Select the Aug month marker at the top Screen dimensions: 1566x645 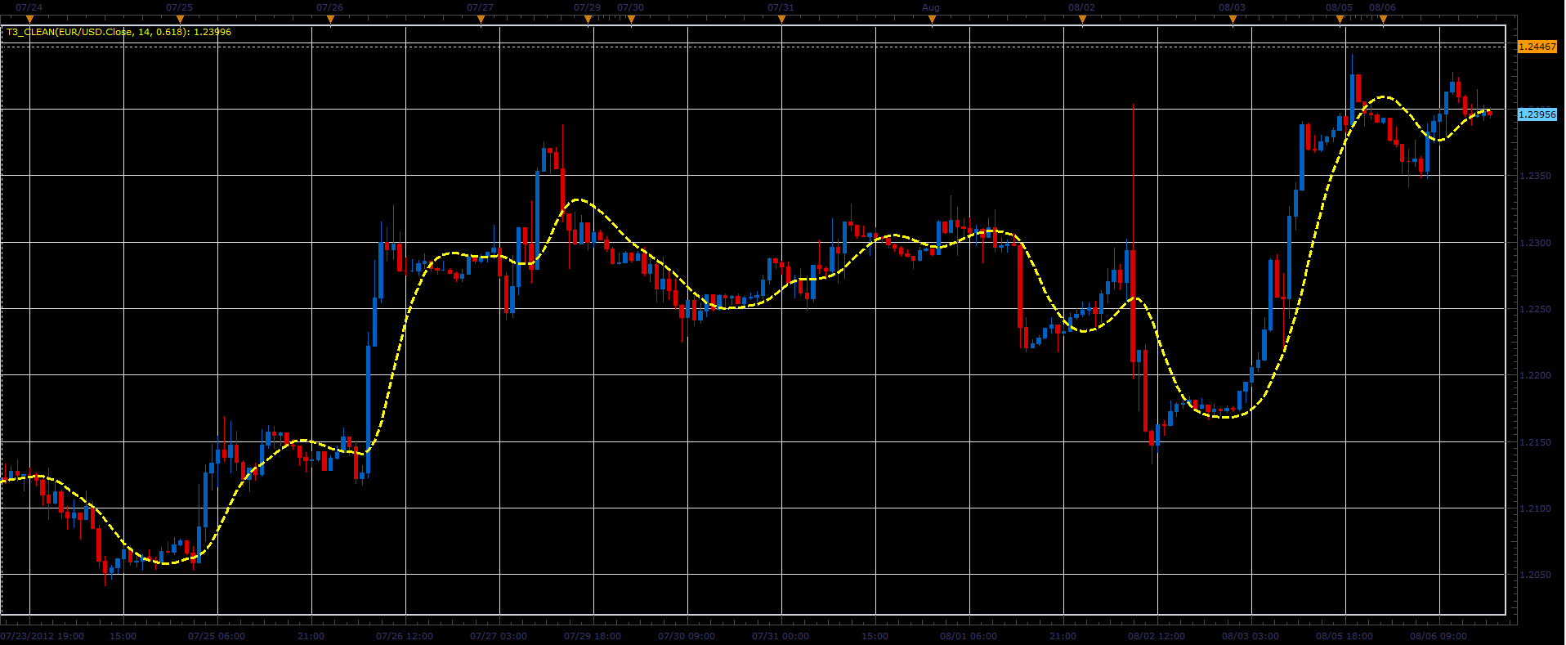(931, 7)
